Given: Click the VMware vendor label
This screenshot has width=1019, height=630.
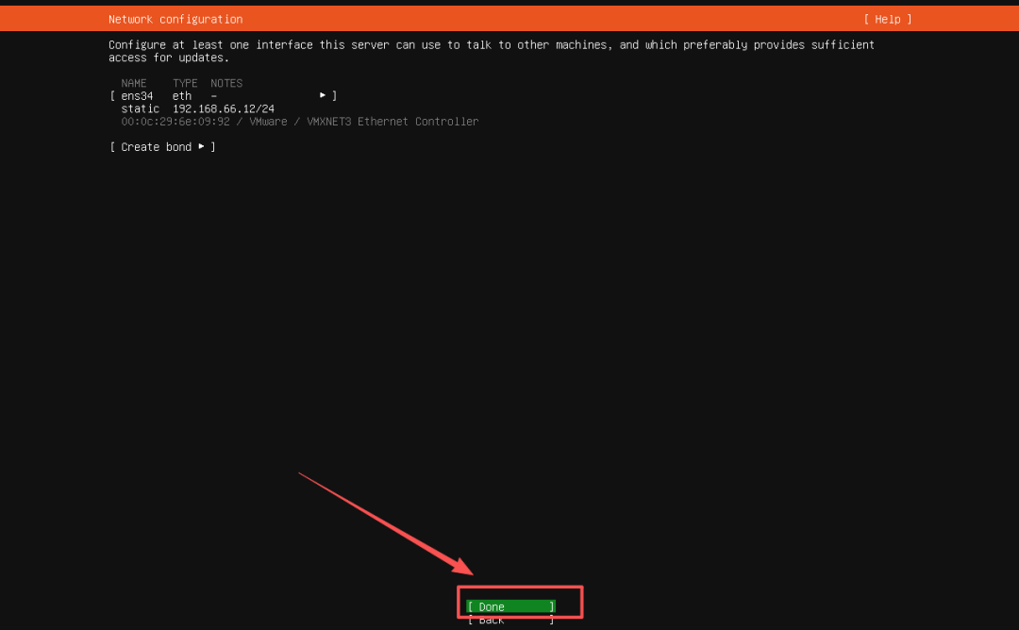Looking at the screenshot, I should coord(268,122).
